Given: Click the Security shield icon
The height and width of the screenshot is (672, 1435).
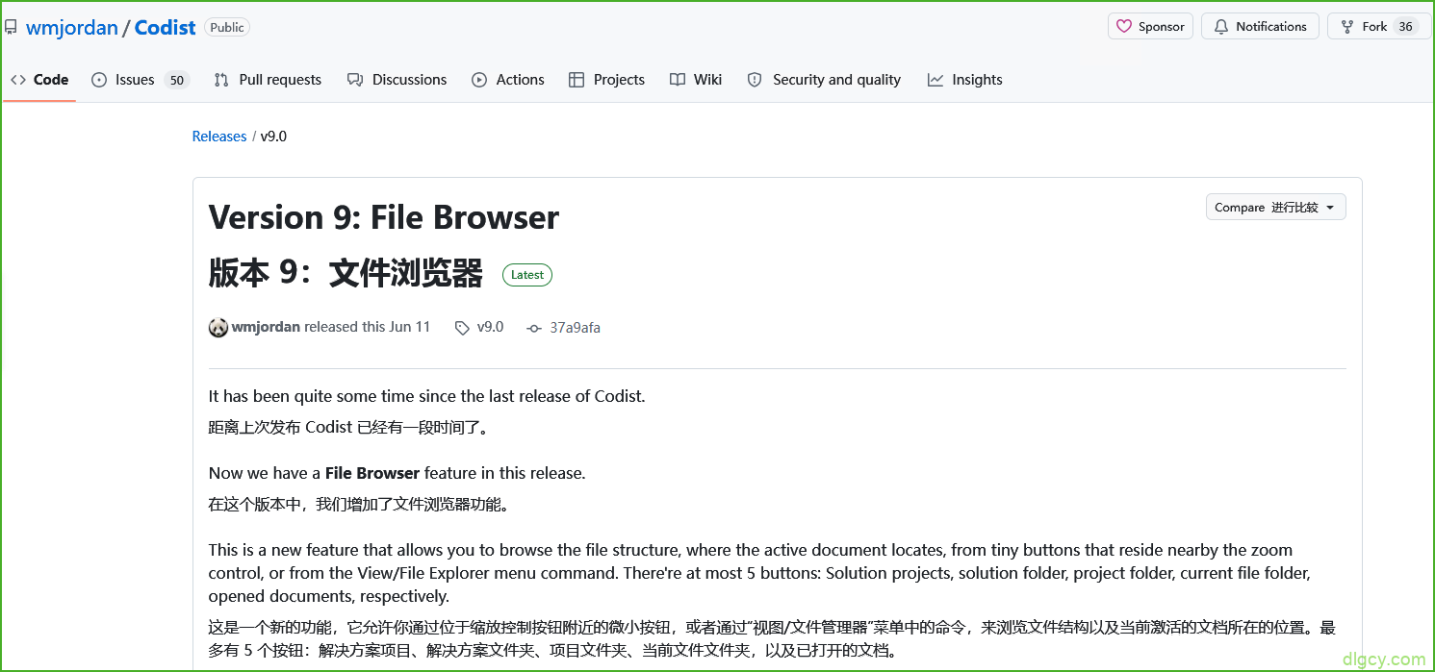Looking at the screenshot, I should 756,80.
